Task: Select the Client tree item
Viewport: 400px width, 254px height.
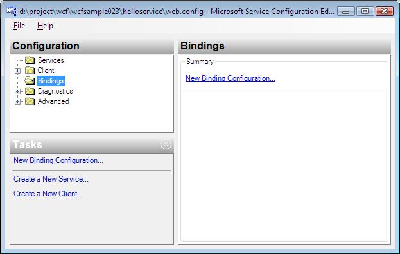Action: (x=46, y=71)
